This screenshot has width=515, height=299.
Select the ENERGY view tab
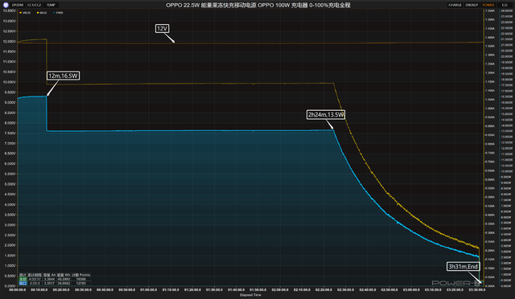(x=472, y=5)
